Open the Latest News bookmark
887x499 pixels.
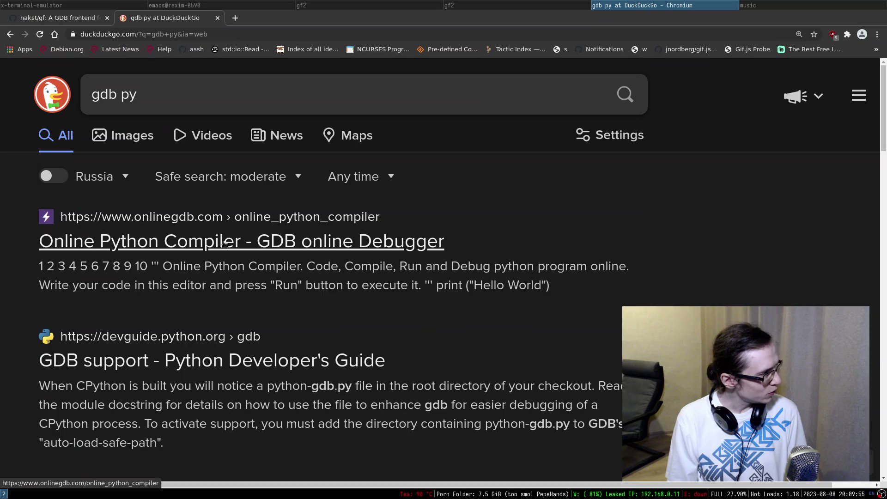point(115,49)
